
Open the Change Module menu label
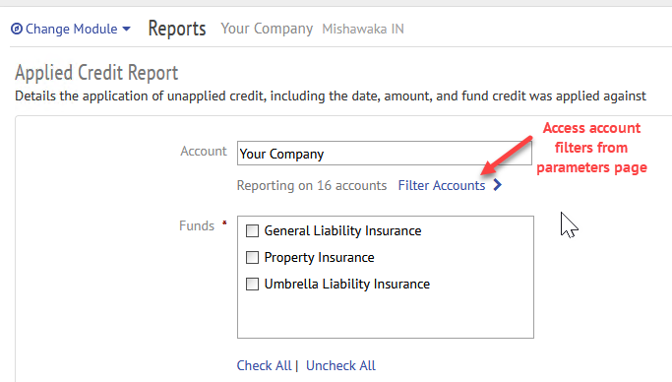coord(71,29)
